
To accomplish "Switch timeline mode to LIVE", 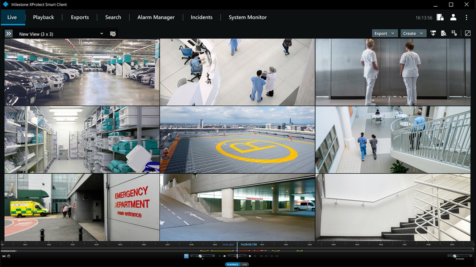I will point(245,264).
